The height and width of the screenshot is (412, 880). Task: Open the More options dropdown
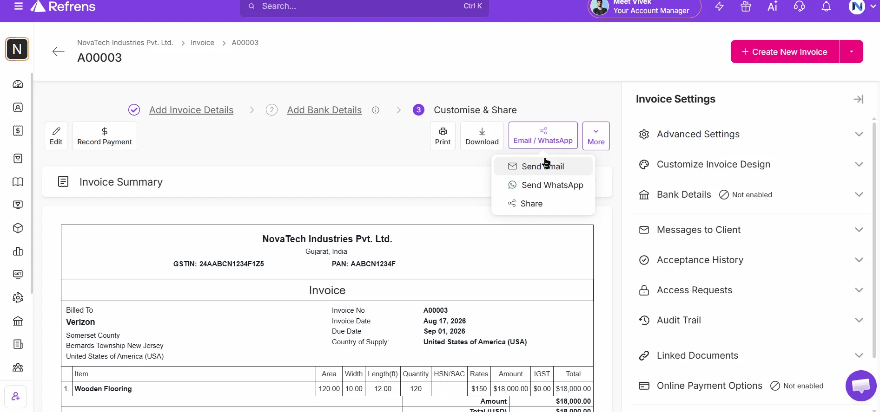pos(596,136)
